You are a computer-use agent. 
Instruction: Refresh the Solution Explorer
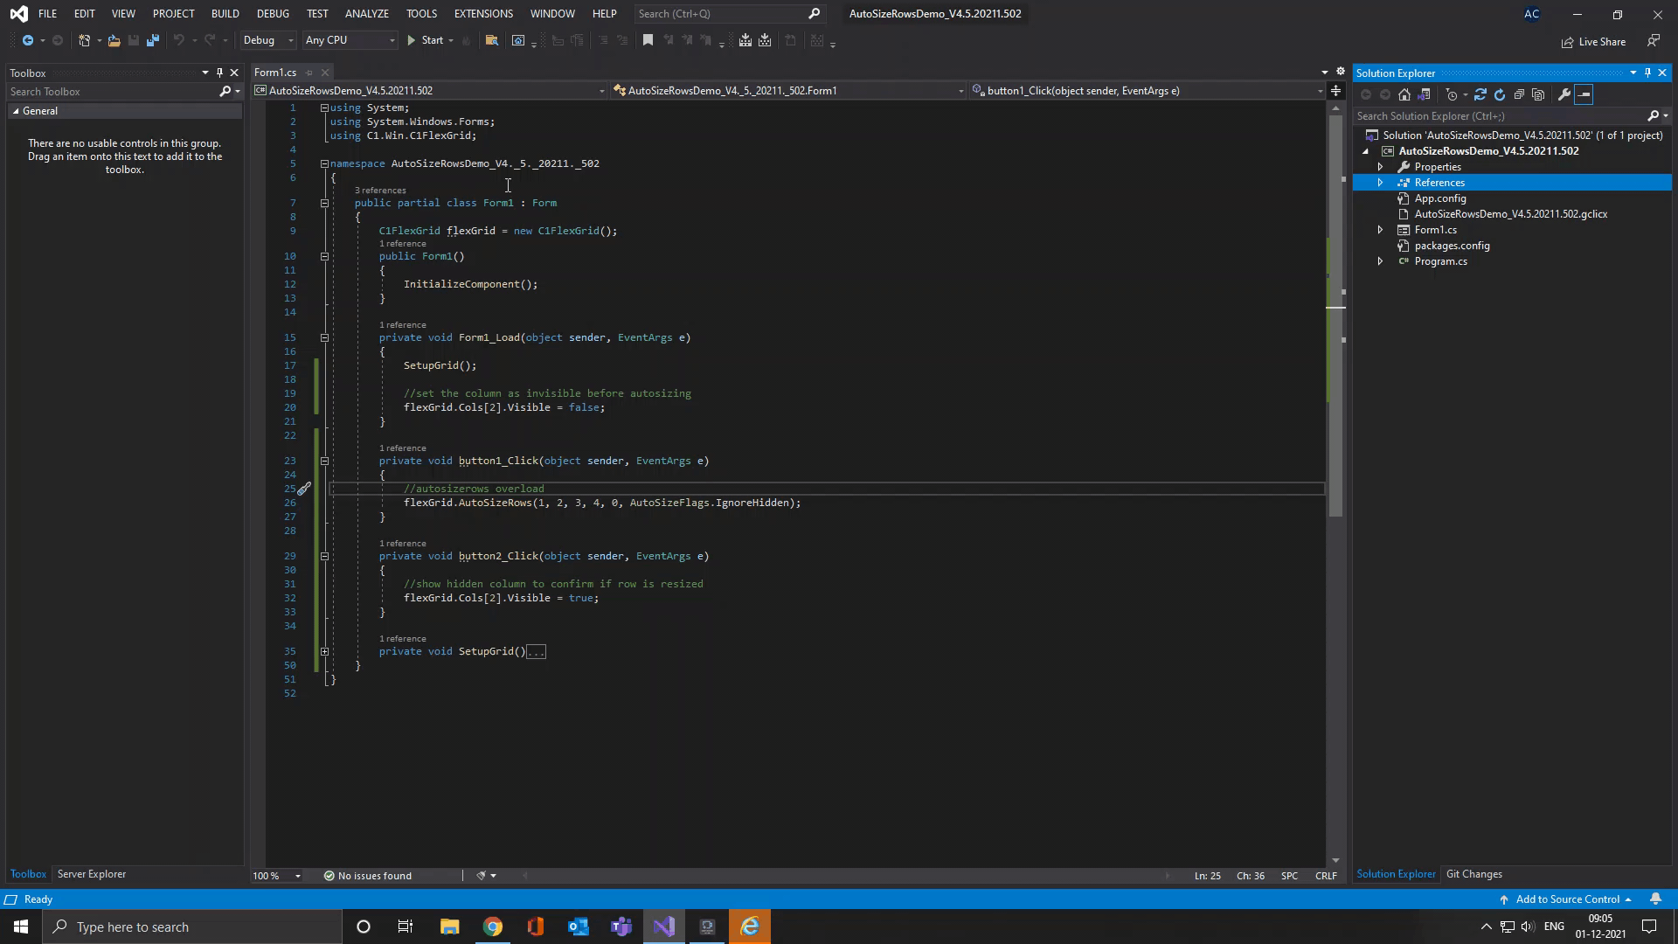[x=1500, y=94]
